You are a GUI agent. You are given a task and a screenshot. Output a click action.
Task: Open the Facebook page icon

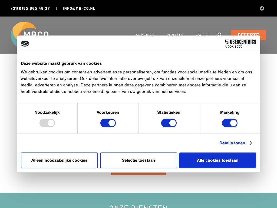pyautogui.click(x=262, y=8)
